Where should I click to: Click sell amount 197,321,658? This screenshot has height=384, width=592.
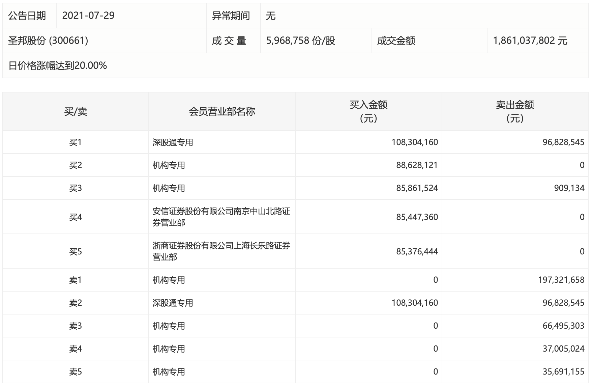pos(561,280)
